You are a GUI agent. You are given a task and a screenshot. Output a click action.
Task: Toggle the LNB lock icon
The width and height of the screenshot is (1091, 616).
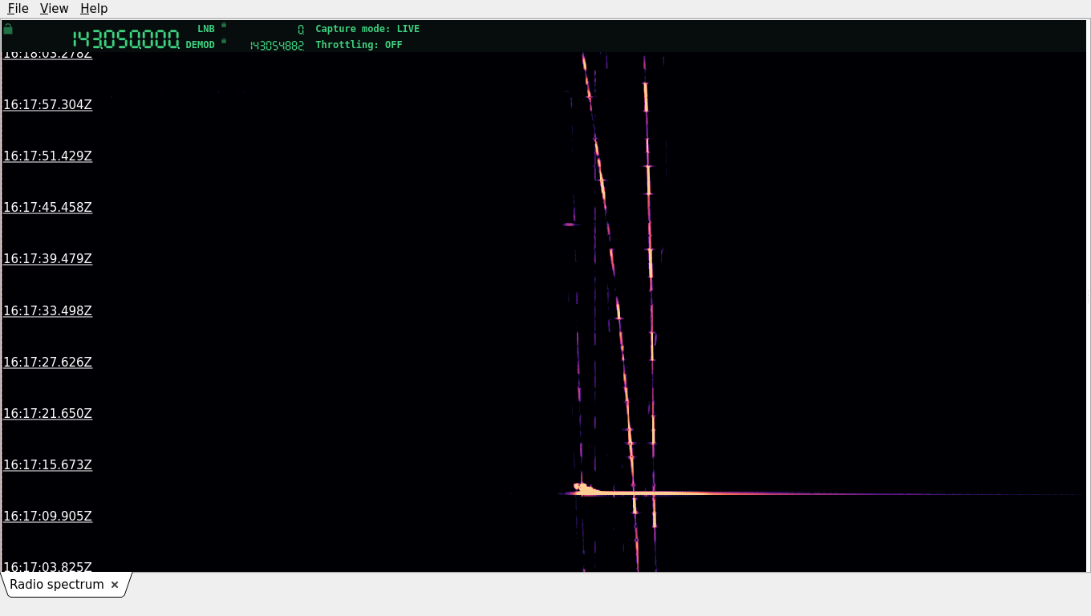coord(224,25)
